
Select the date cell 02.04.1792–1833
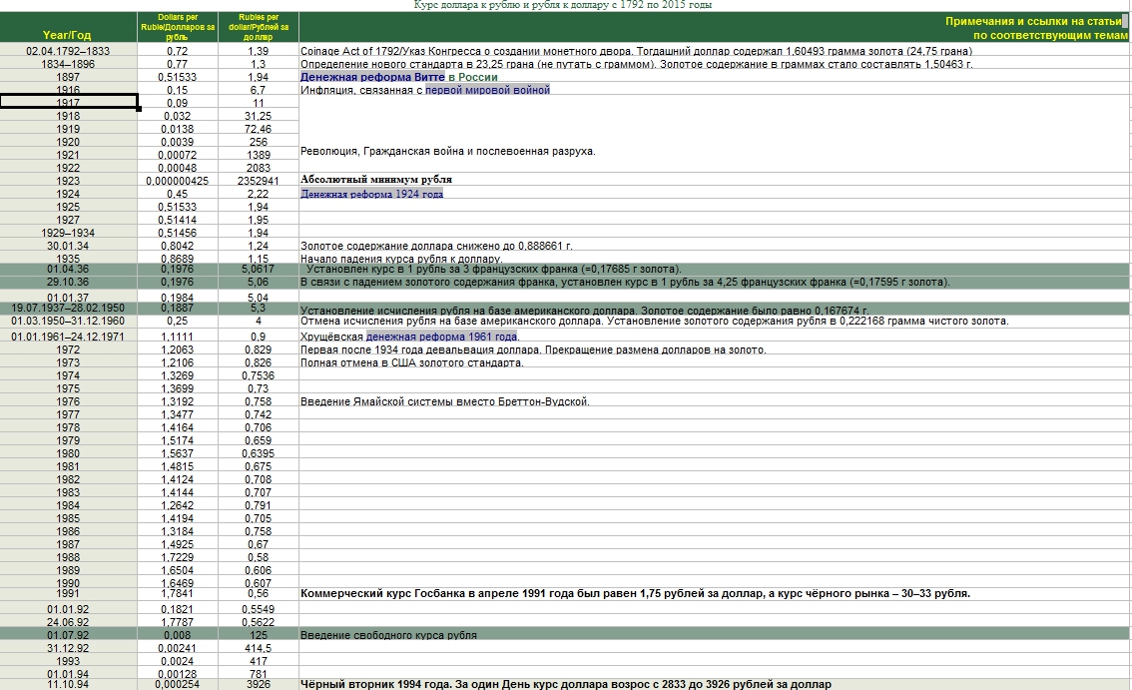[69, 51]
